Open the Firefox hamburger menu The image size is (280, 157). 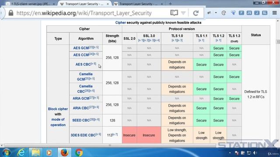point(275,13)
